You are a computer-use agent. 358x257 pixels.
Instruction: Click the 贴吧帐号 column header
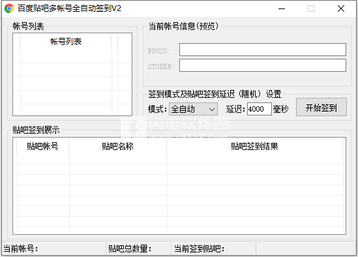tap(42, 146)
